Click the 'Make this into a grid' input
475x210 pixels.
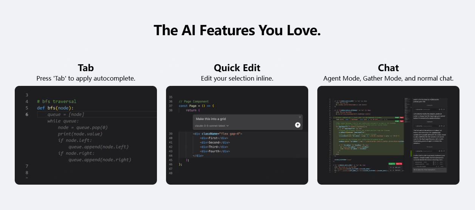click(242, 119)
